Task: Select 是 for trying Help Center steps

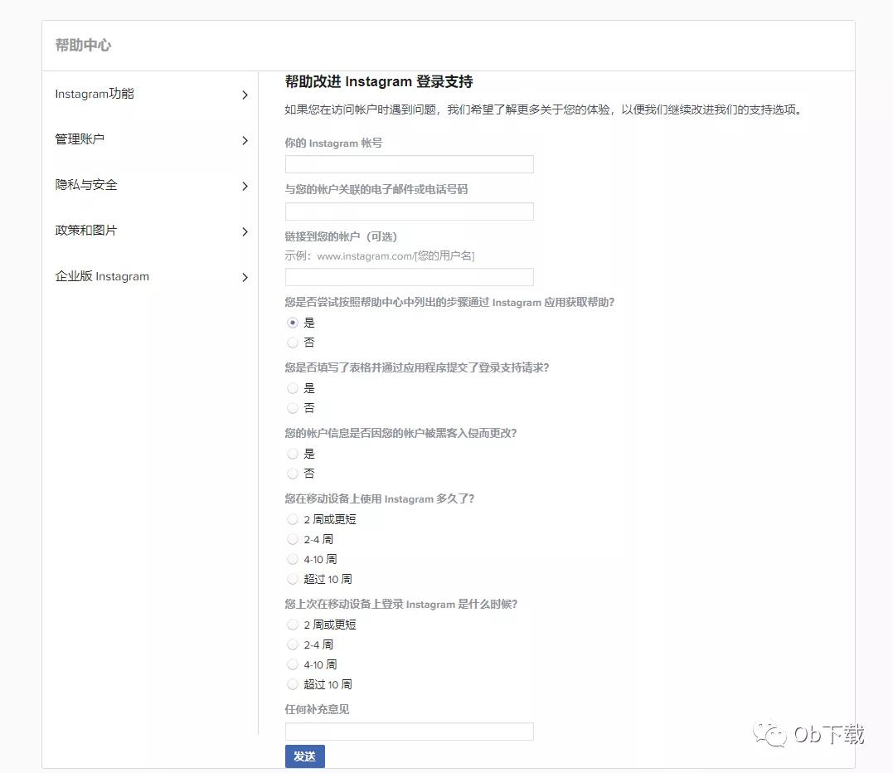Action: (292, 322)
